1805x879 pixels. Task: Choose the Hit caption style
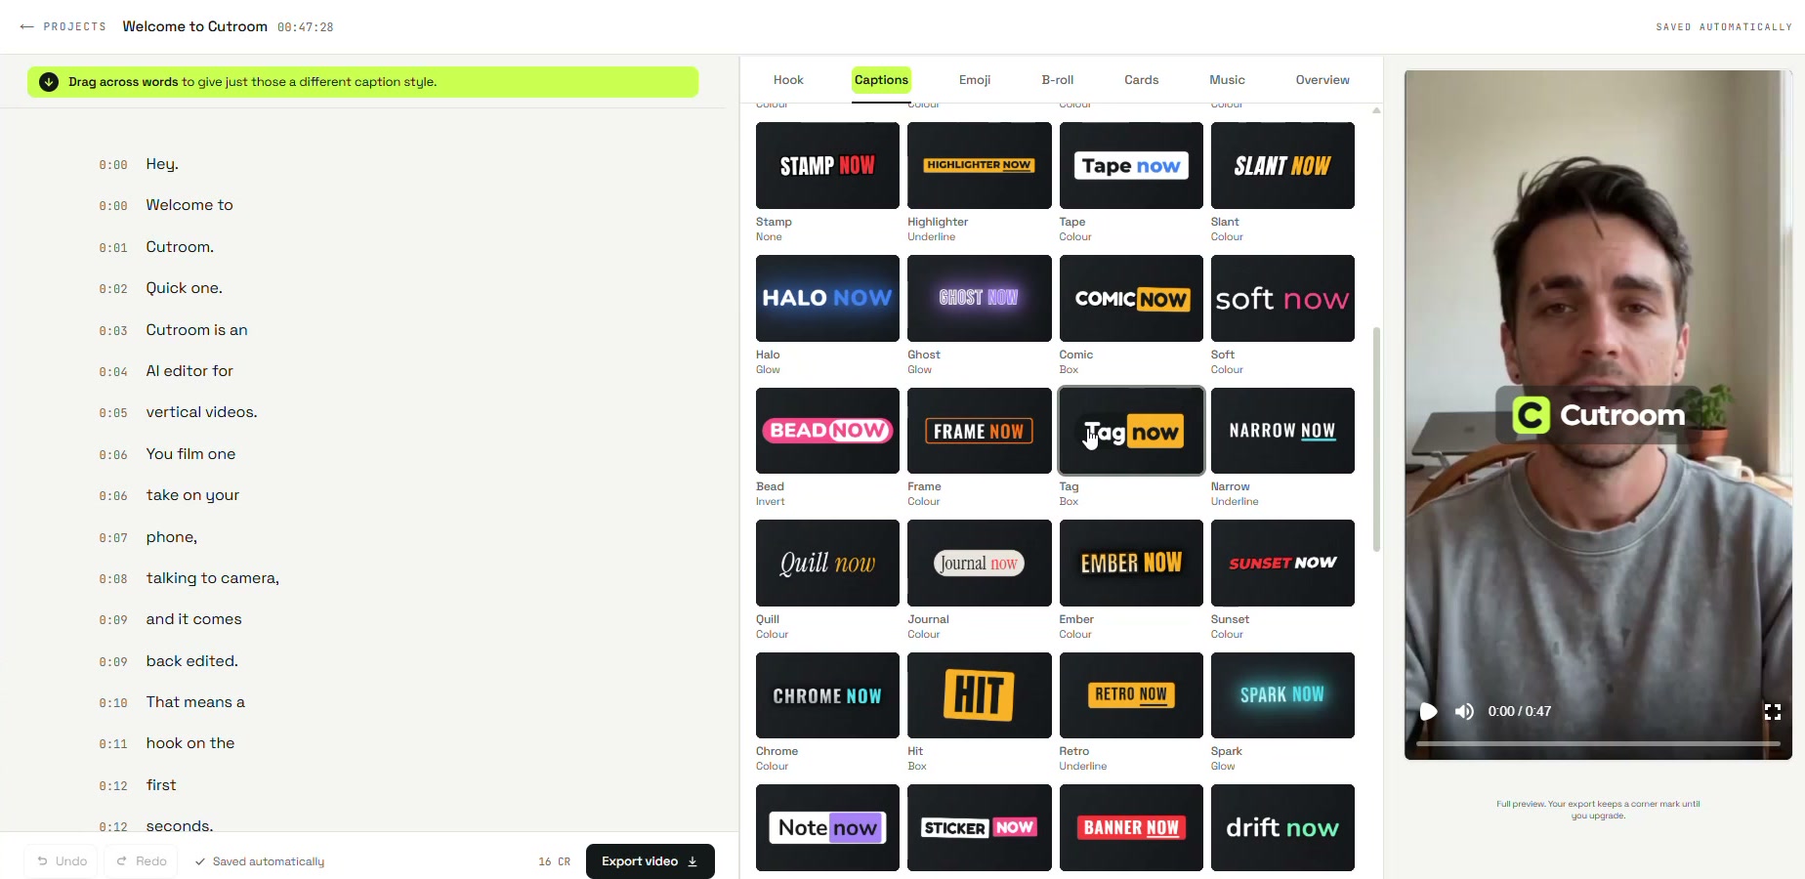(x=980, y=695)
